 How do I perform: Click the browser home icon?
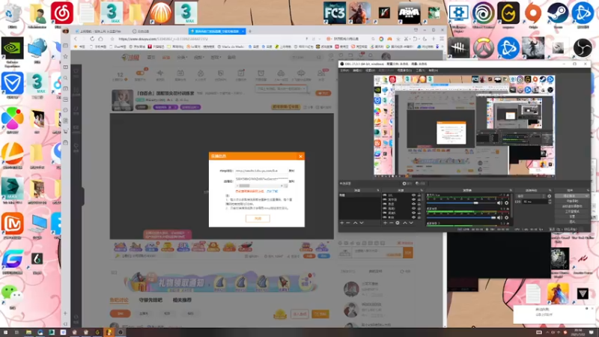101,39
